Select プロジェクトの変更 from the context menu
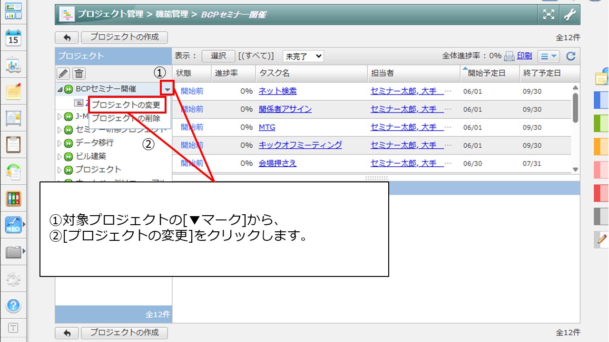The width and height of the screenshot is (609, 342). click(126, 104)
